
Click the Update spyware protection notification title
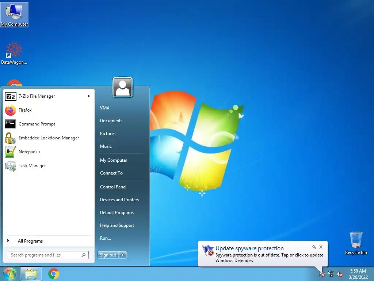click(249, 248)
